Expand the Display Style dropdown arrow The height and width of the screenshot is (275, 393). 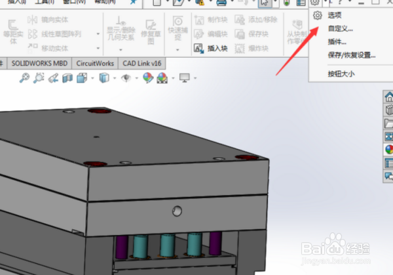point(115,78)
